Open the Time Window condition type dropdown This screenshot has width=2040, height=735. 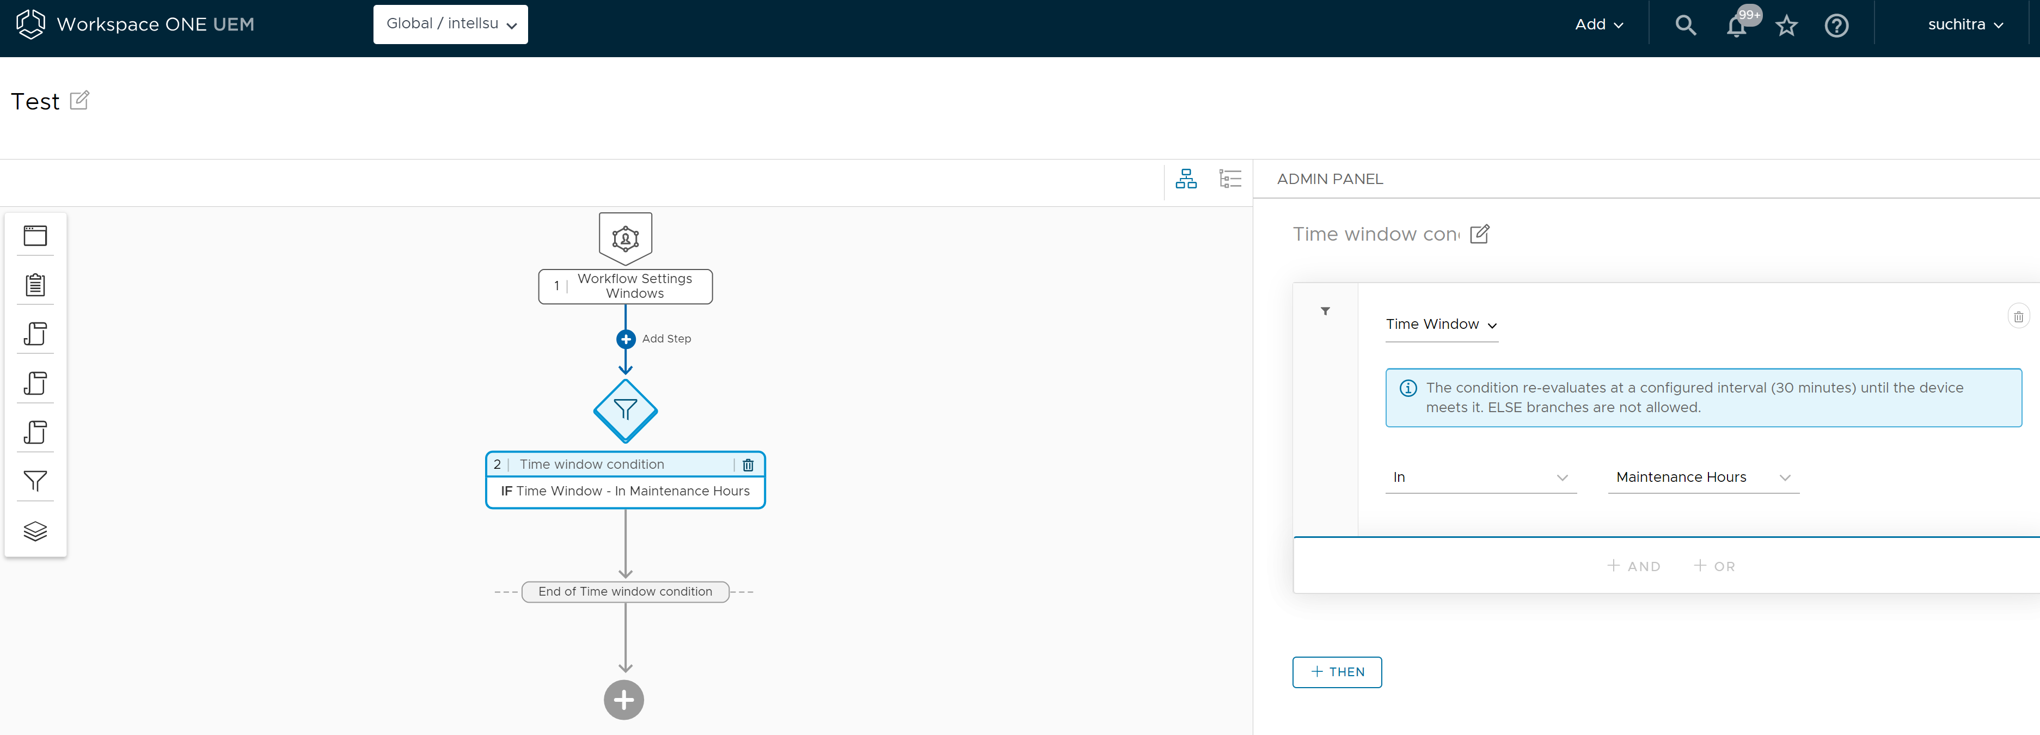click(x=1441, y=324)
